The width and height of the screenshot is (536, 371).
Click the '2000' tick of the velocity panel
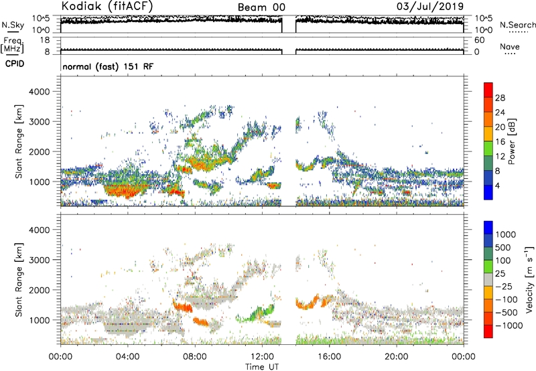click(x=40, y=290)
